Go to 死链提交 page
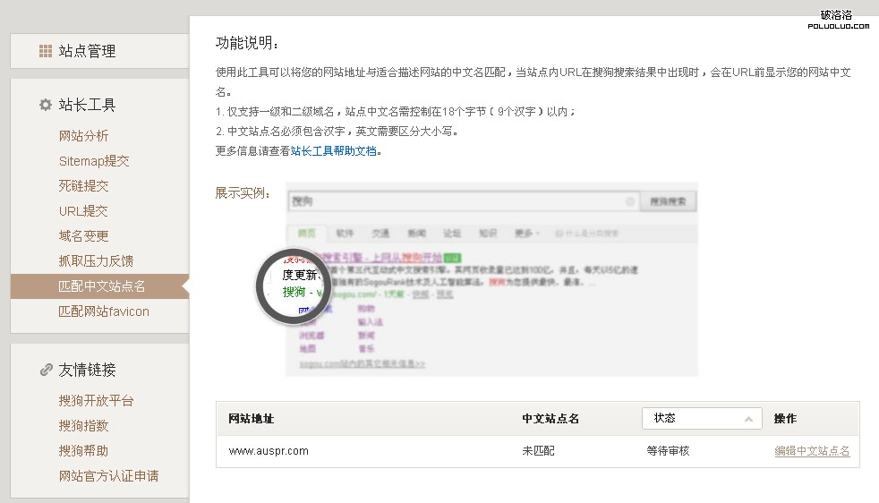 tap(83, 186)
